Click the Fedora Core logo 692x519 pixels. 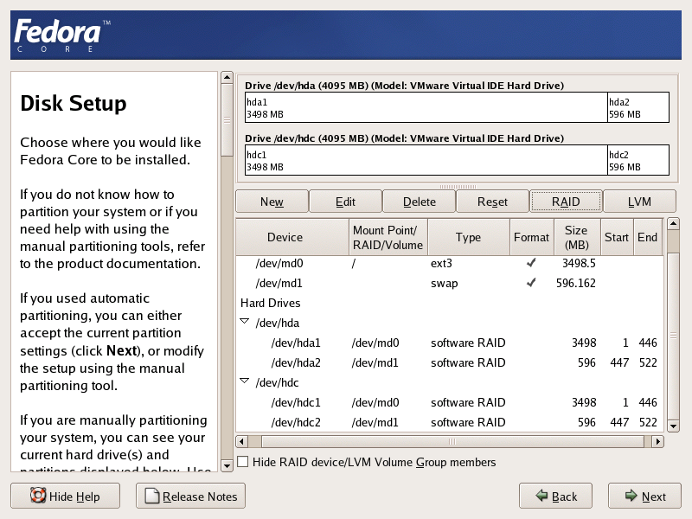pyautogui.click(x=61, y=35)
